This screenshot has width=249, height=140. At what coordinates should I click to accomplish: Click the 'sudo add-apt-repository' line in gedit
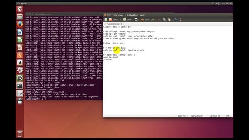pos(129,31)
